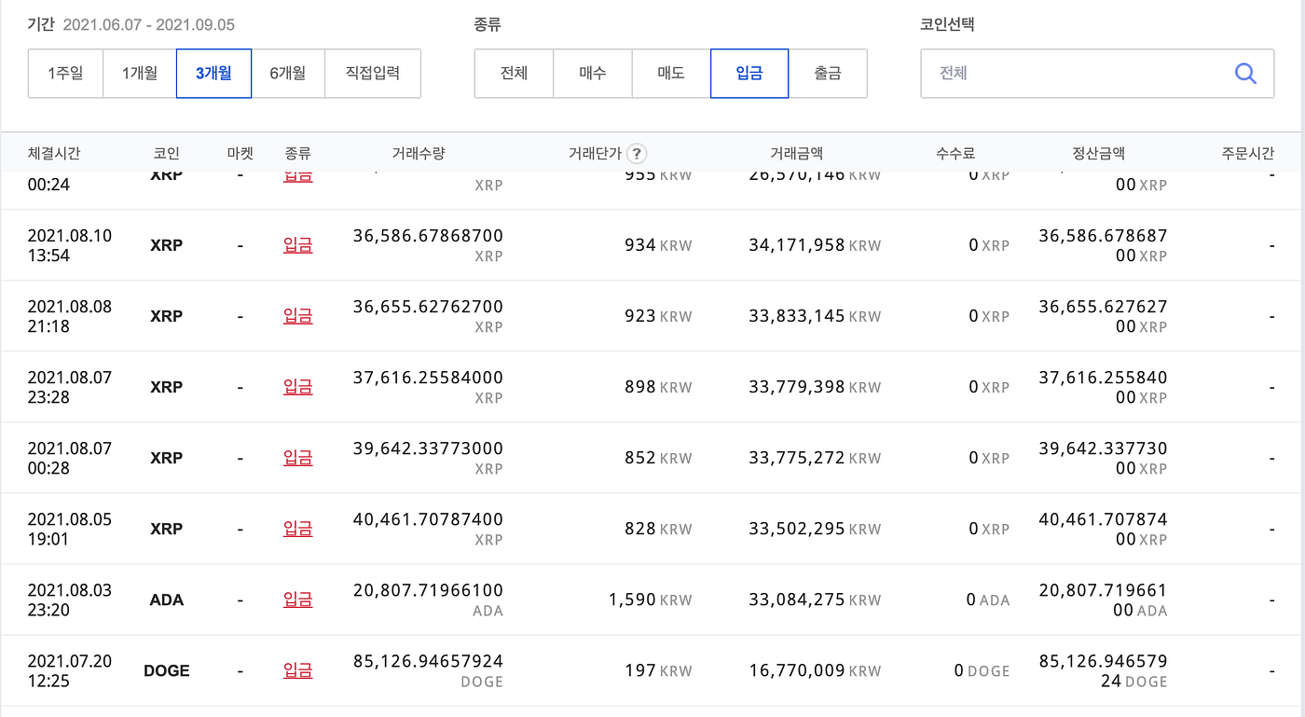1305x717 pixels.
Task: Select the 6개월 period button
Action: tap(288, 74)
